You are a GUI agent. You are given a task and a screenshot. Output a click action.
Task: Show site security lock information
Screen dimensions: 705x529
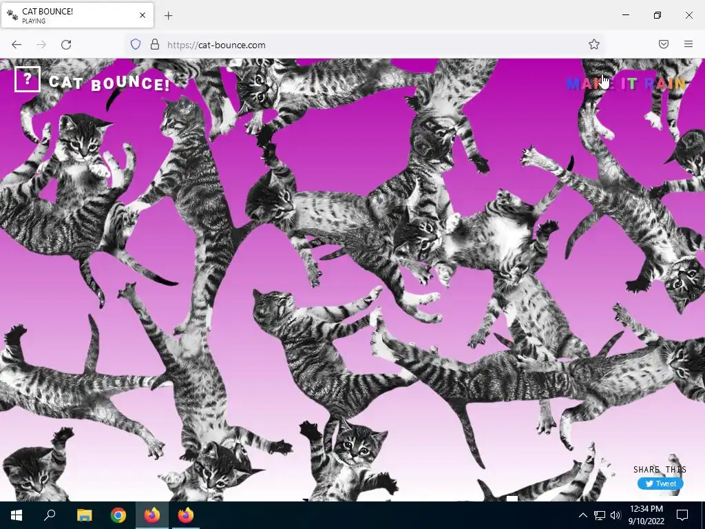(155, 45)
